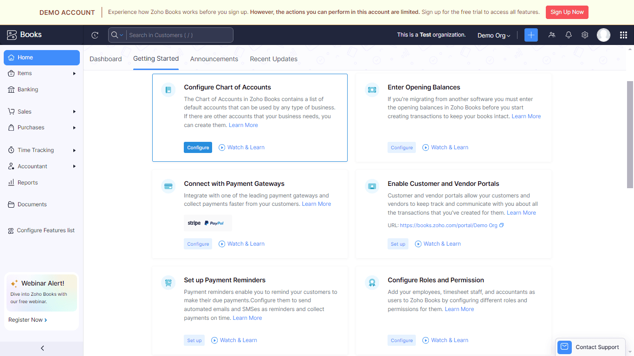The height and width of the screenshot is (356, 634).
Task: Click Configure under Enter Opening Balances
Action: [402, 147]
